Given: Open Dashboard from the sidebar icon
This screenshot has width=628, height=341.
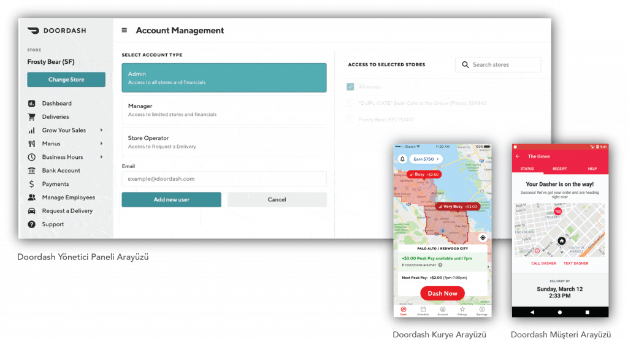Looking at the screenshot, I should [31, 104].
